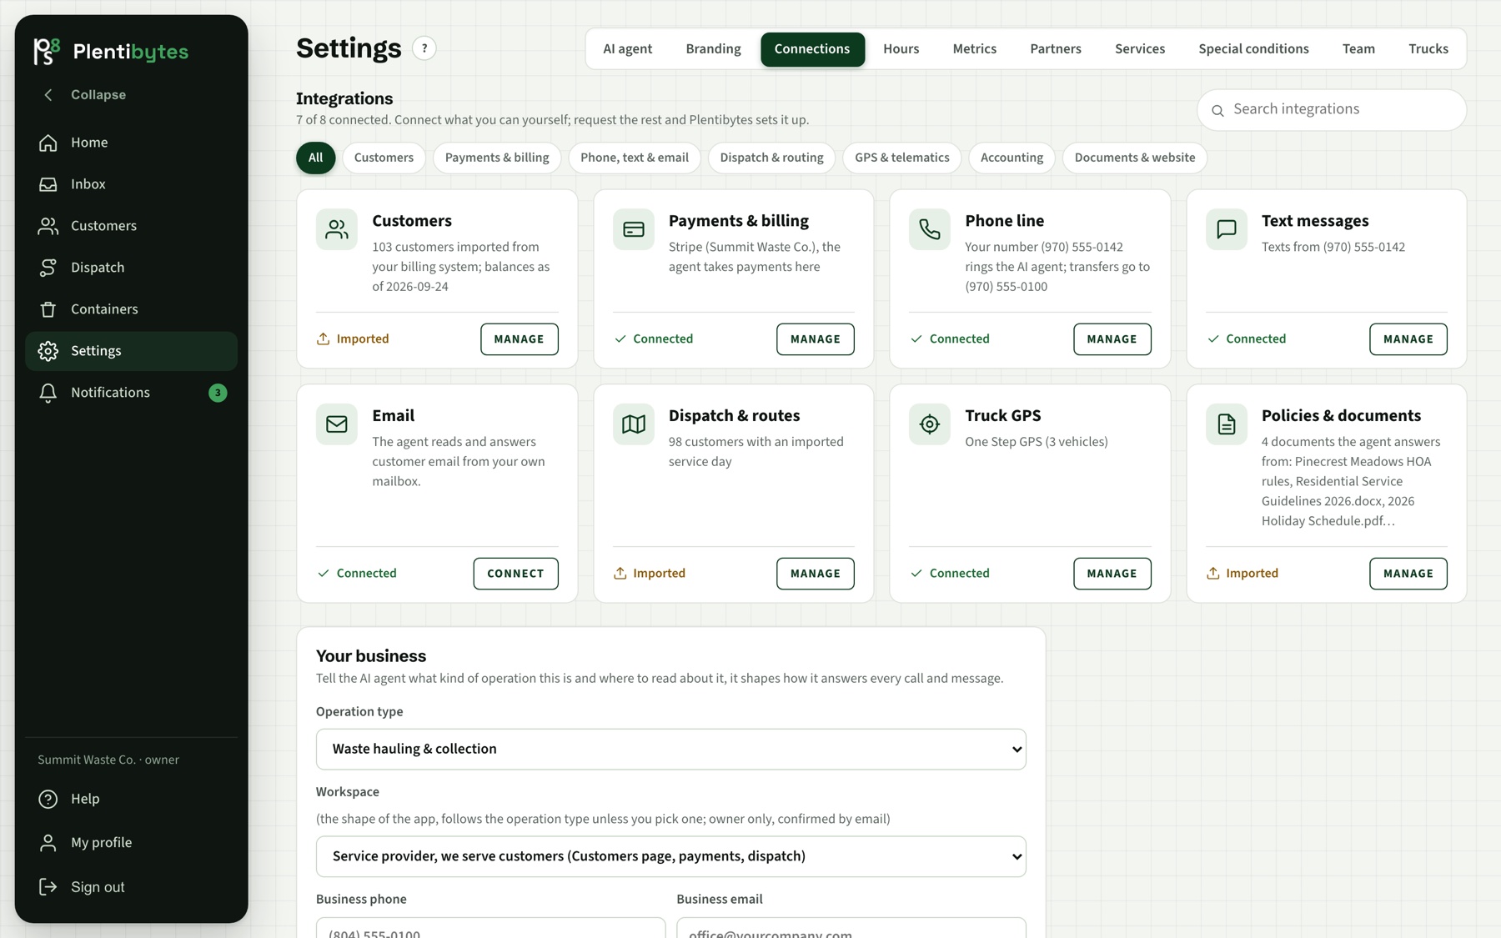Click the Connected checkmark on Truck GPS card
The height and width of the screenshot is (938, 1501).
click(916, 574)
